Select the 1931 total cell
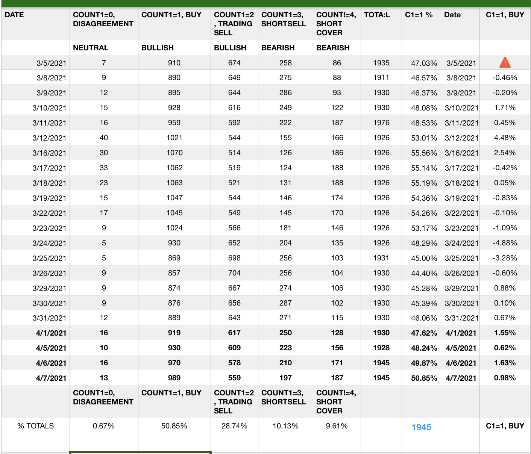This screenshot has width=531, height=454. (x=381, y=258)
